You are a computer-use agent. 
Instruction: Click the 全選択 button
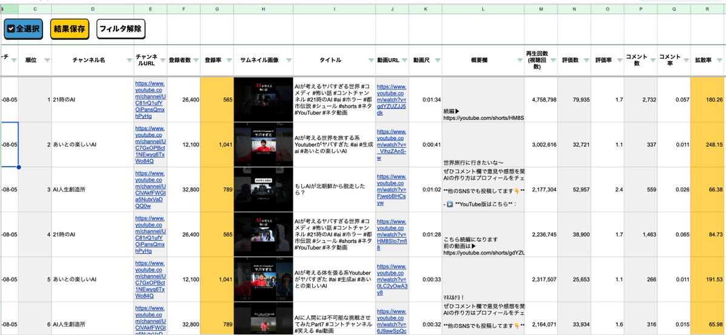coord(24,28)
